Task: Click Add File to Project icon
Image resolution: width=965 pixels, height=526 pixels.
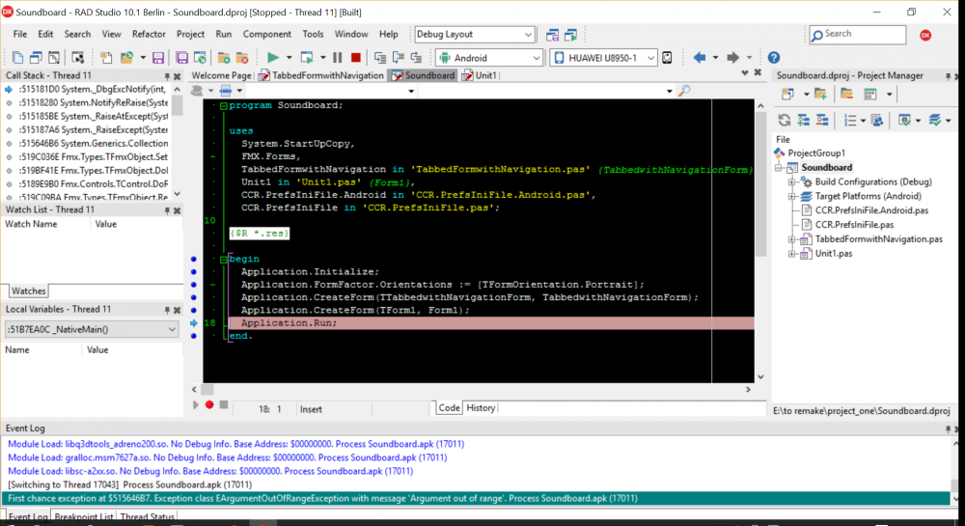Action: tap(224, 58)
